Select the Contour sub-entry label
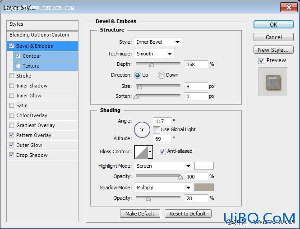The image size is (300, 229). pyautogui.click(x=32, y=56)
